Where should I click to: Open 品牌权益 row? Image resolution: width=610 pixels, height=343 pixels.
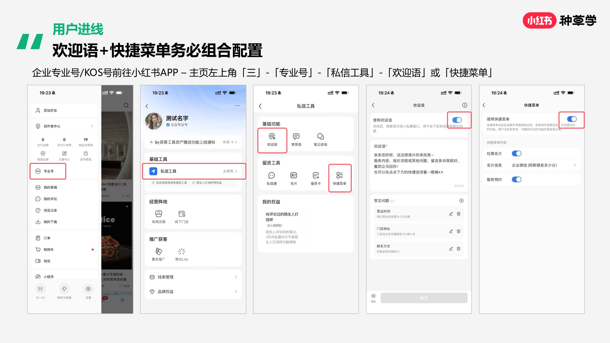point(193,291)
